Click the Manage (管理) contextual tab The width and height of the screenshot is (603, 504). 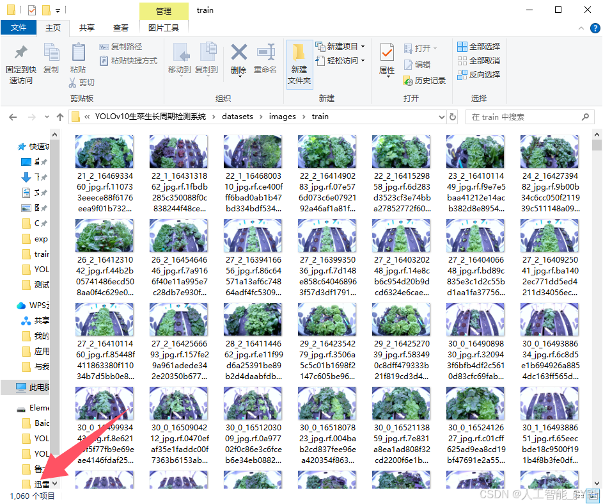pos(164,11)
